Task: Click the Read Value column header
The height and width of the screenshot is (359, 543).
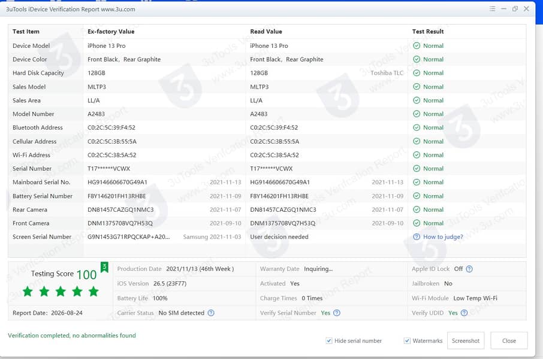Action: click(x=266, y=32)
